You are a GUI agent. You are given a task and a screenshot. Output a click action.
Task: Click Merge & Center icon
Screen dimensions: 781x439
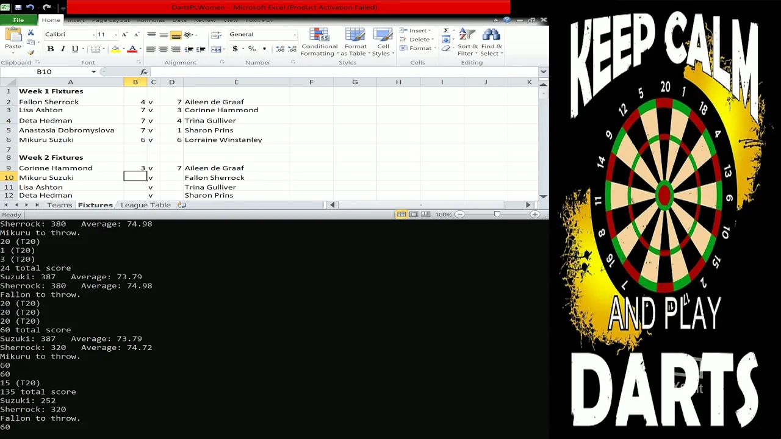pos(216,49)
